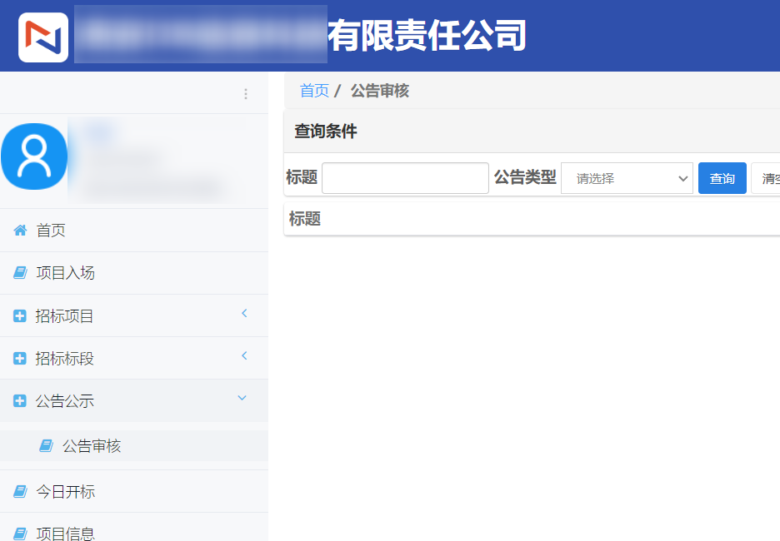Click the book icon beside 今日开标
780x541 pixels.
pos(20,492)
